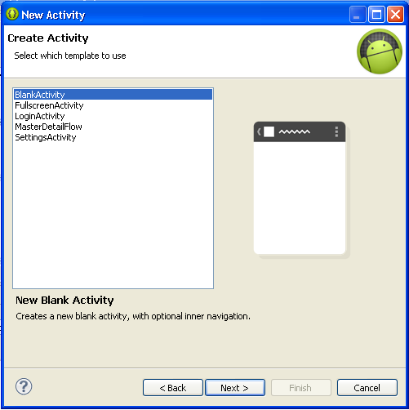The image size is (409, 410).
Task: Click the blank activity preview thumbnail
Action: pos(300,188)
